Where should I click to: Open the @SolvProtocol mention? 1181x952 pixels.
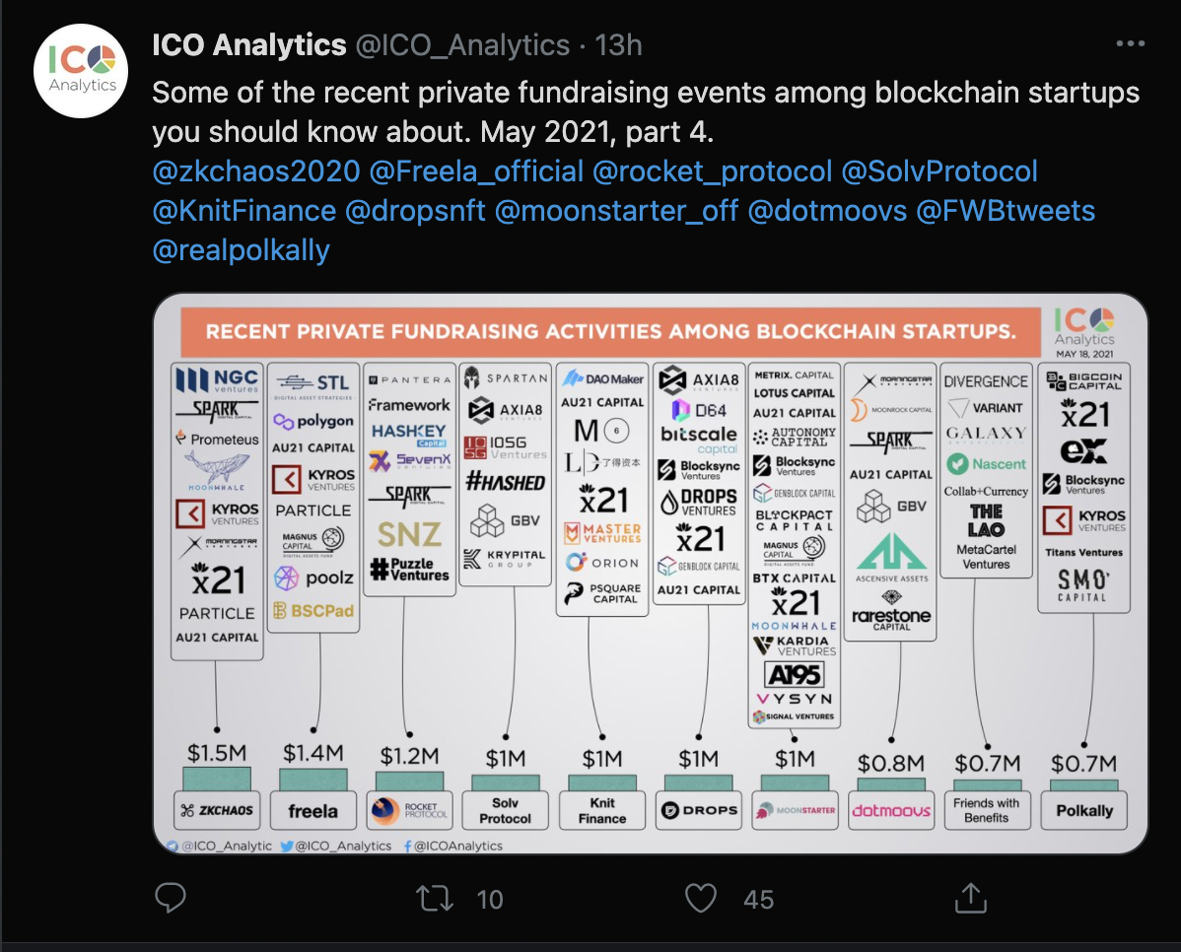[939, 171]
